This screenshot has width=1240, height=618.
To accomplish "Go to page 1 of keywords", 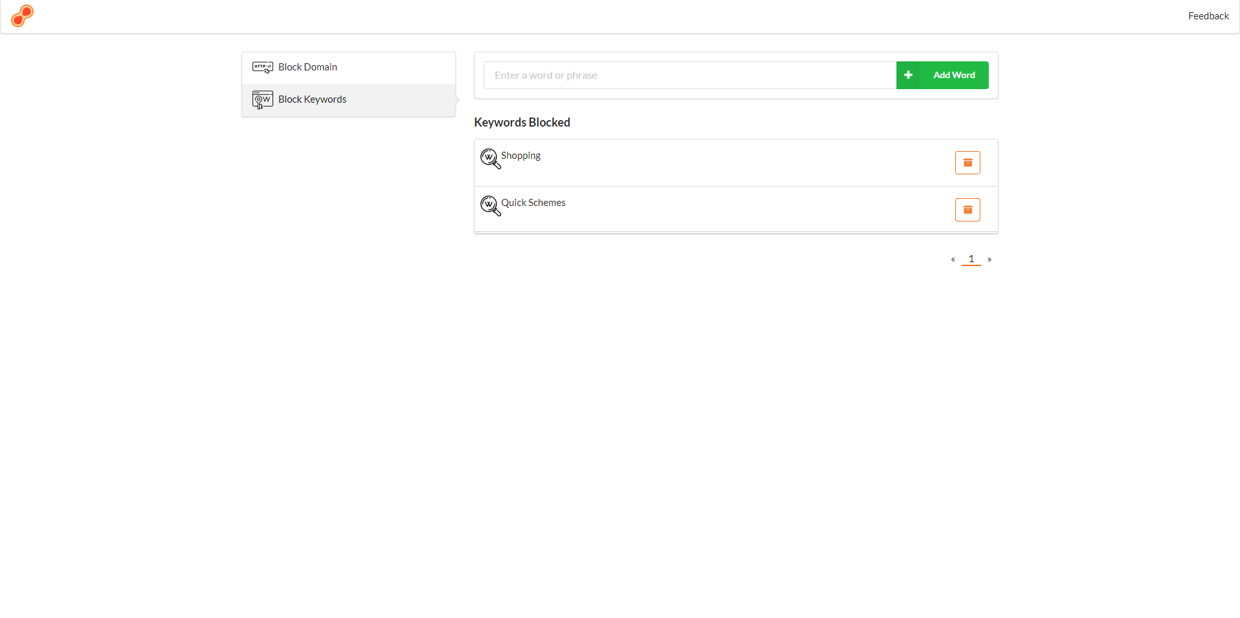I will point(971,259).
